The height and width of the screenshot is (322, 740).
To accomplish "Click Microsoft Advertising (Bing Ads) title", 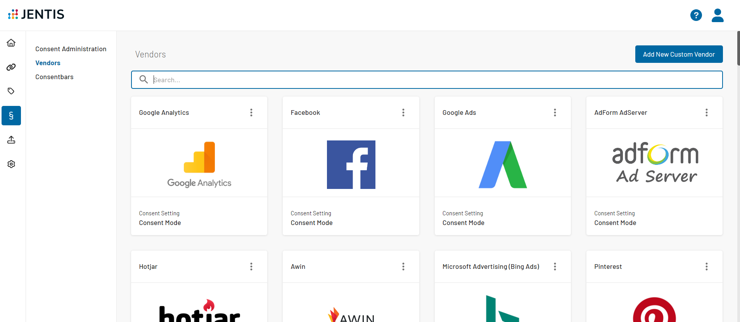I will (x=491, y=267).
